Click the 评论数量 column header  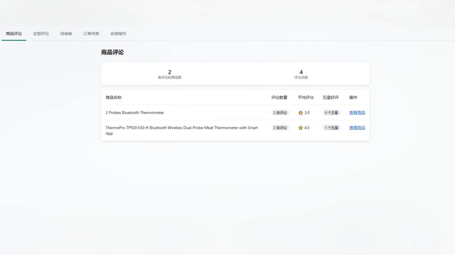pyautogui.click(x=279, y=97)
